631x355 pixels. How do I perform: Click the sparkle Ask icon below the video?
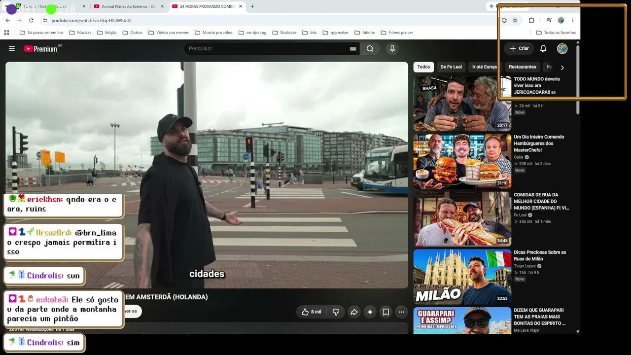pos(370,312)
